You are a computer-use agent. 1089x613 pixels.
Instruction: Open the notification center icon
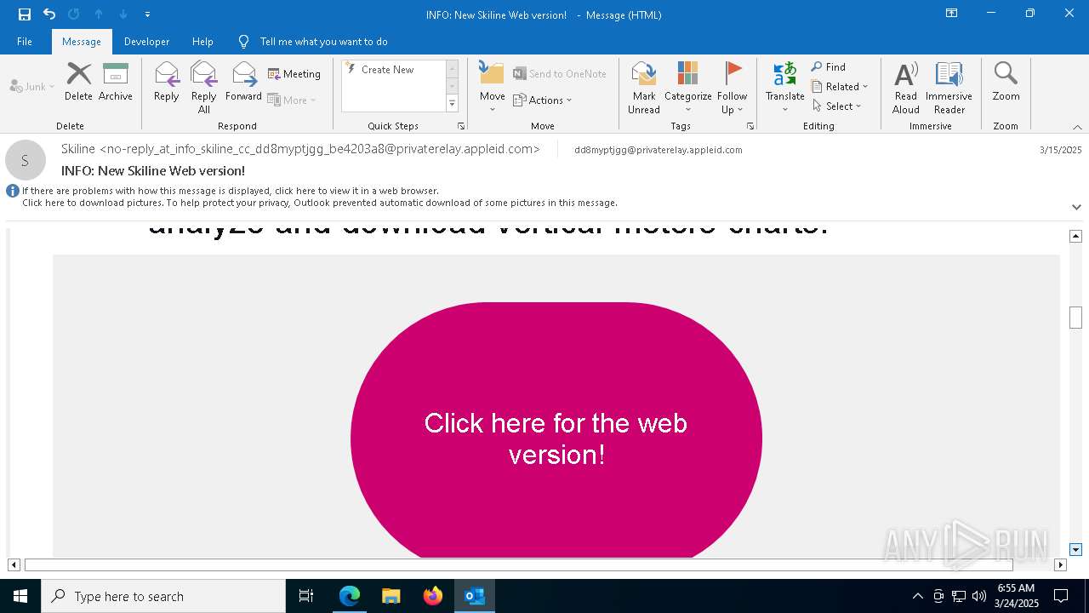1061,596
